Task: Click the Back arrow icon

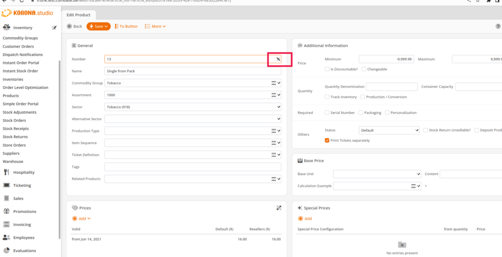Action: click(x=69, y=26)
